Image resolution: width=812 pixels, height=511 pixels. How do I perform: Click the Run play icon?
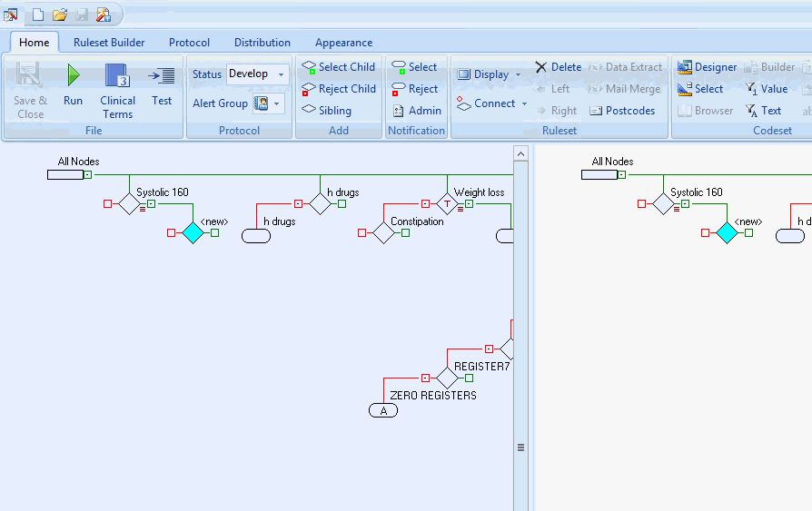[x=73, y=76]
